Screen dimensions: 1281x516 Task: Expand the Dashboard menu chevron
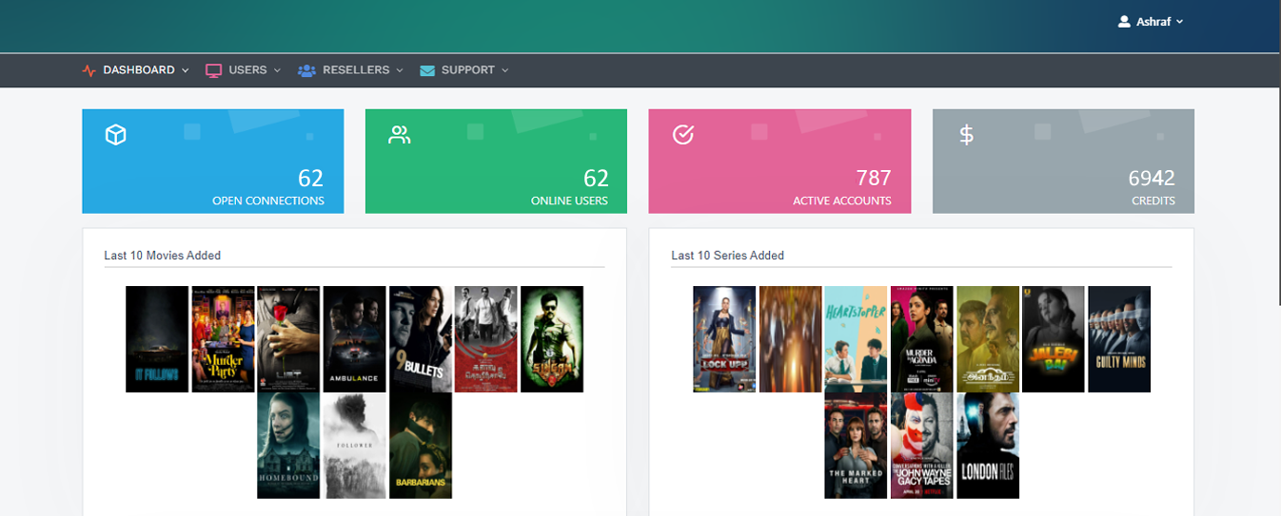tap(185, 70)
